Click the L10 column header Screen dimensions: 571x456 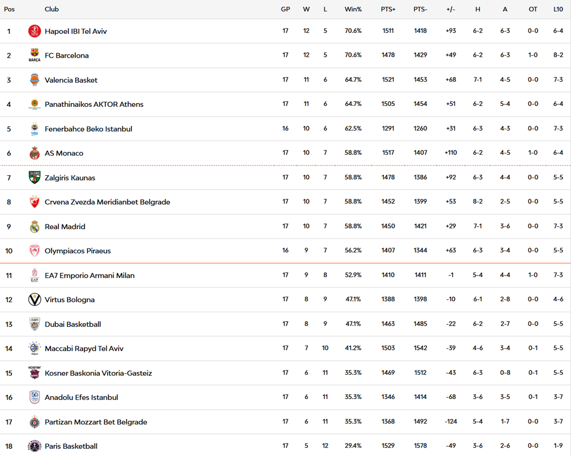558,9
